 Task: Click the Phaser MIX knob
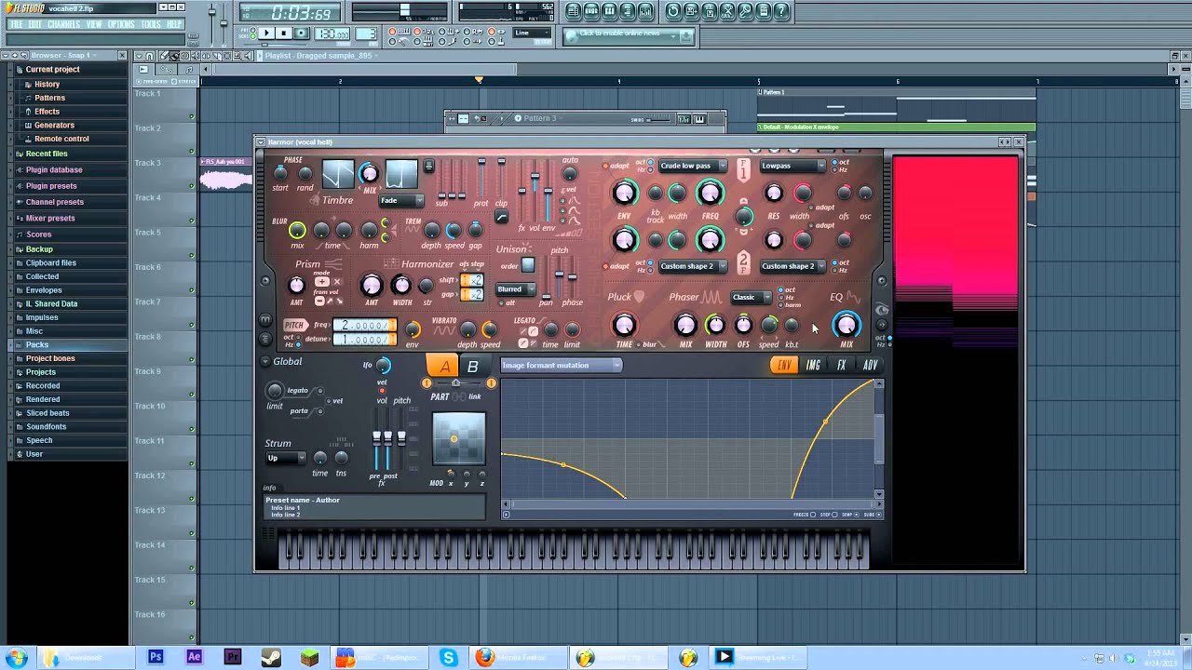(685, 325)
